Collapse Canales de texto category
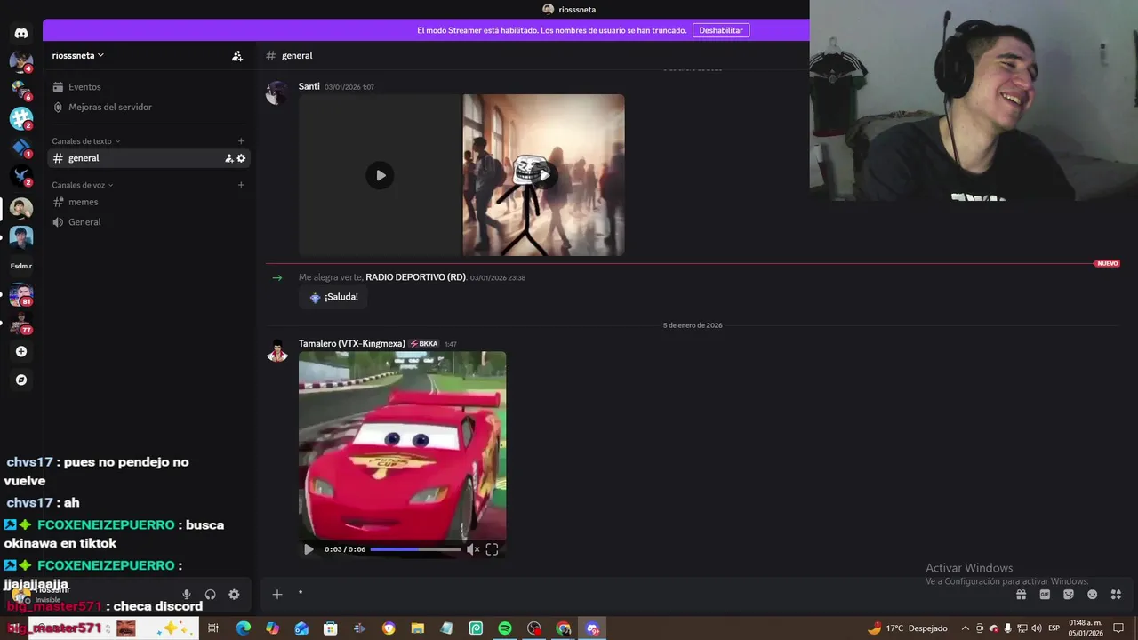This screenshot has width=1138, height=640. pos(86,141)
